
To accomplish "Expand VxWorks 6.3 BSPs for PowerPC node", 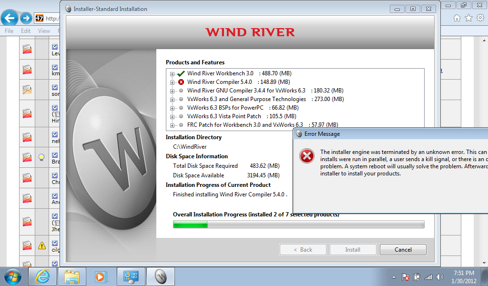I will click(x=172, y=108).
